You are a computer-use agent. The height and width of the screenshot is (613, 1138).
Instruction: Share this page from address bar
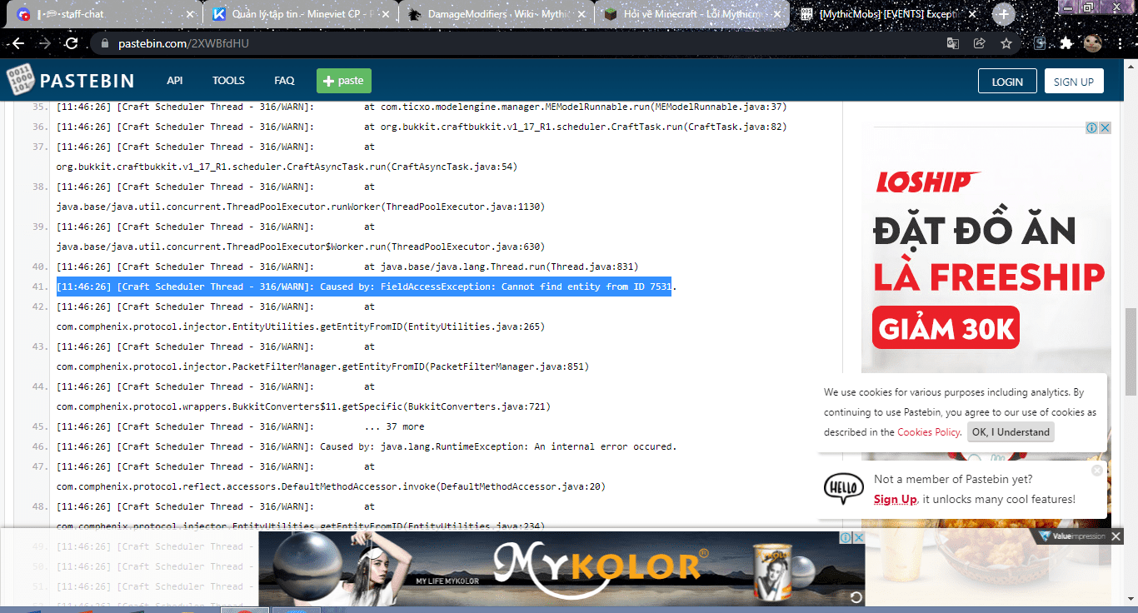980,43
